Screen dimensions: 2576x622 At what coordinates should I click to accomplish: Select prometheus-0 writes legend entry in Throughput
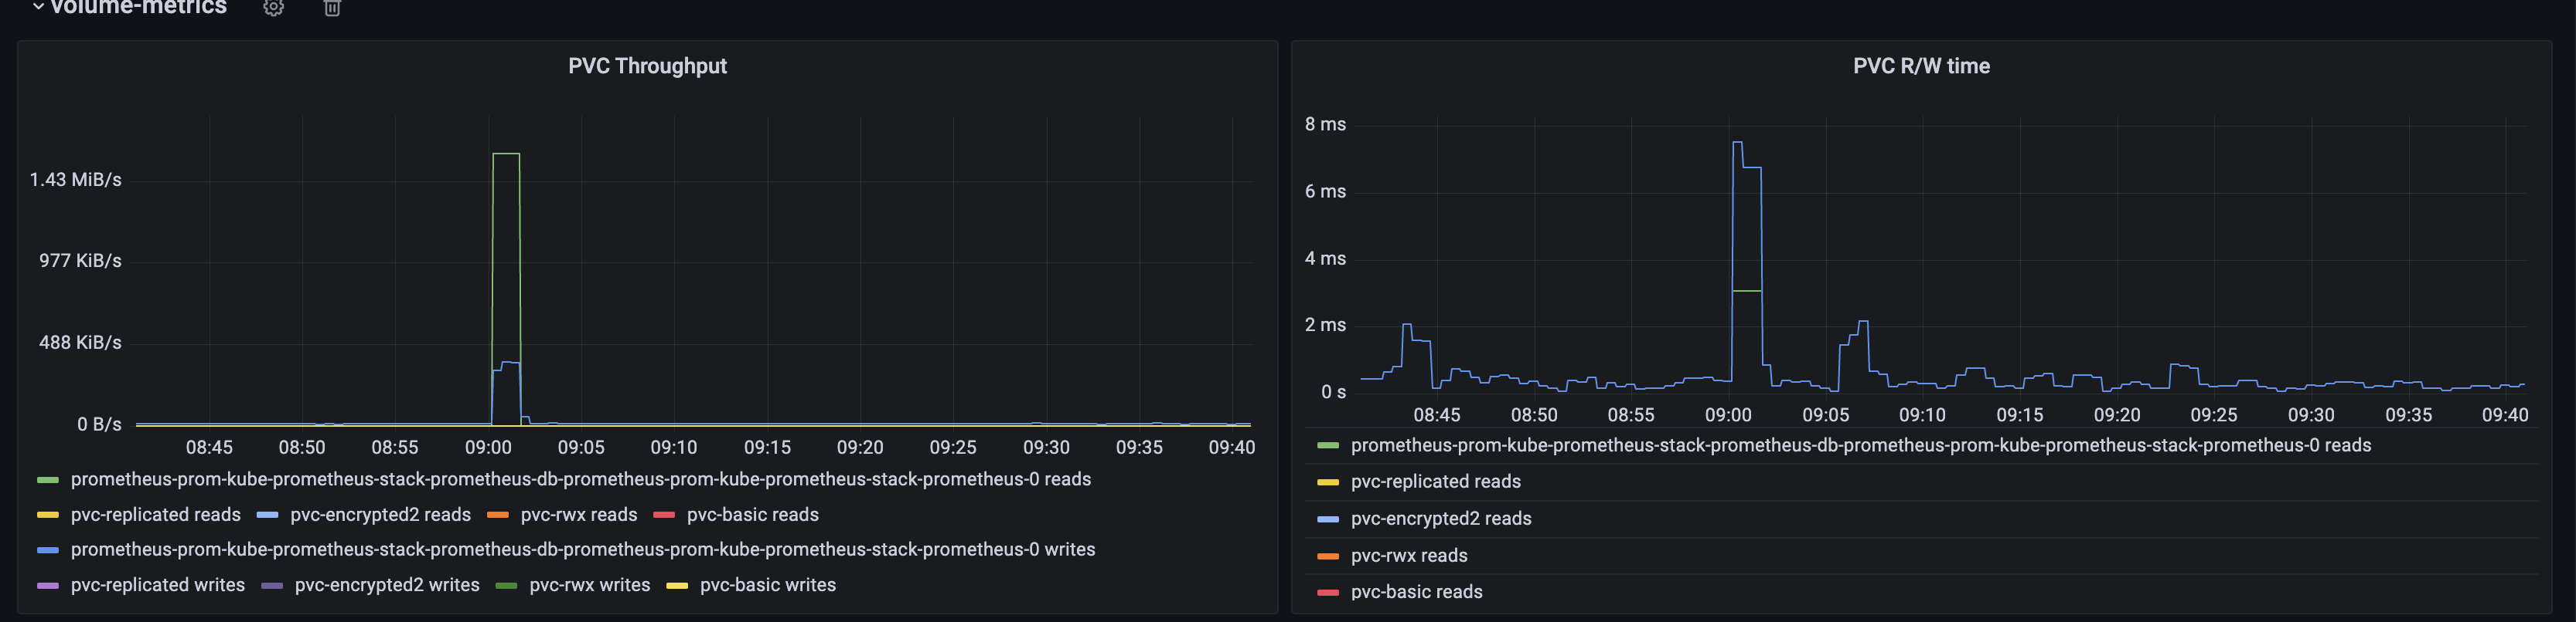[x=582, y=549]
